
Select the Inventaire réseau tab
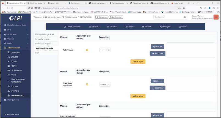tap(42, 39)
